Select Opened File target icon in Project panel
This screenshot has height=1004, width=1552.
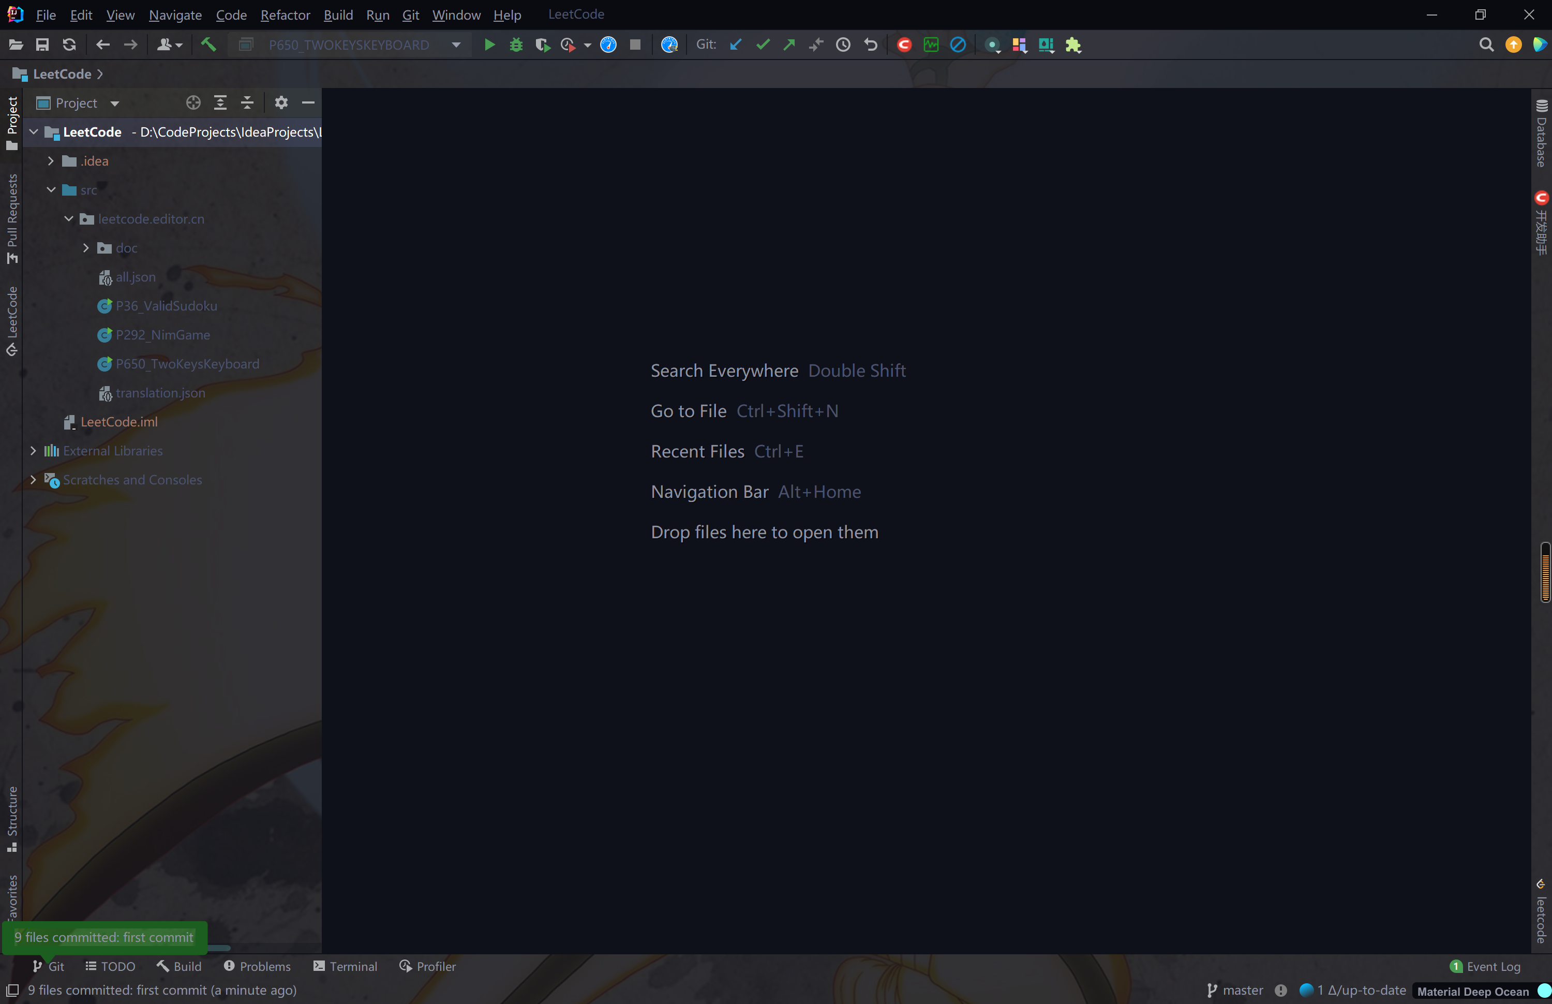(193, 102)
